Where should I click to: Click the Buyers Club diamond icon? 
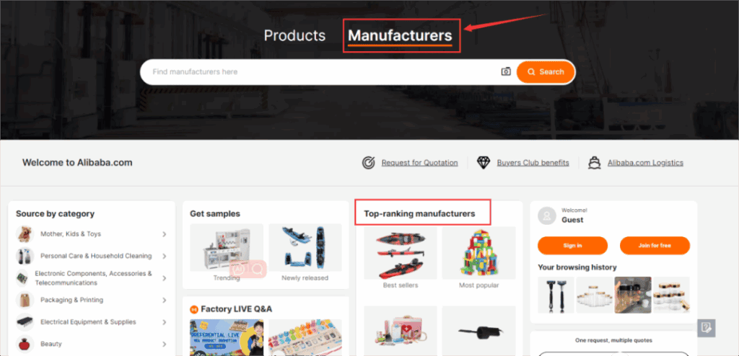point(483,163)
